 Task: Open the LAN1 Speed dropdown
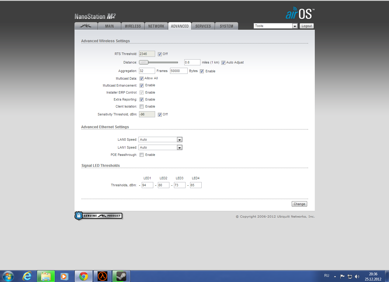[x=160, y=147]
